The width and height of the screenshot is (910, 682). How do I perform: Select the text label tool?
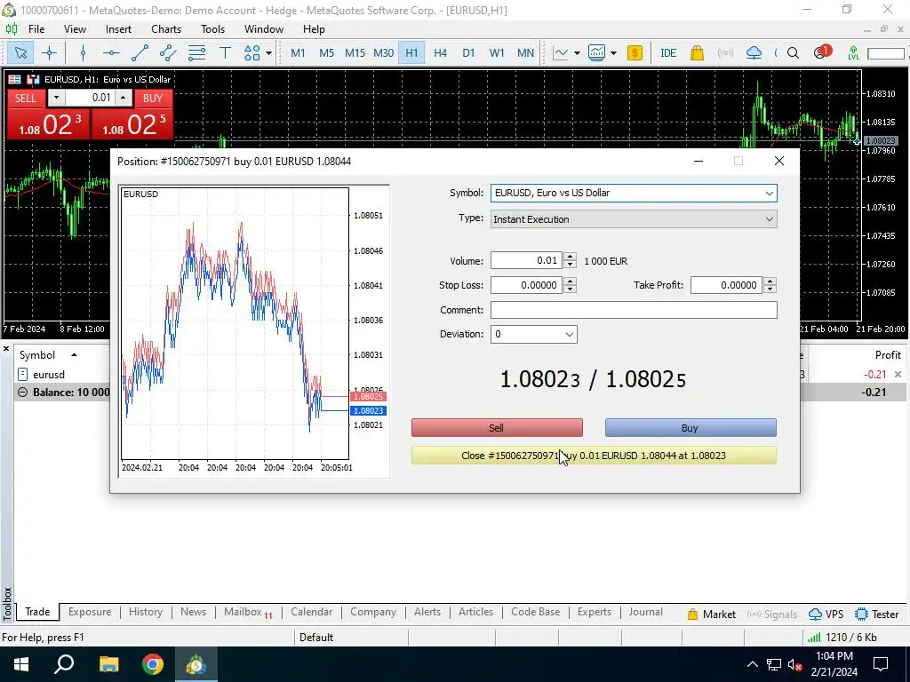coord(225,53)
